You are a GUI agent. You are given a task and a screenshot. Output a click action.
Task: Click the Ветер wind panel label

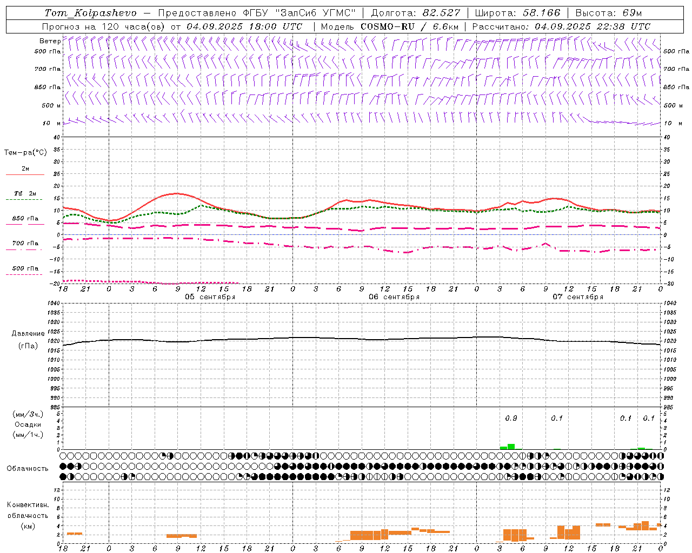point(50,41)
